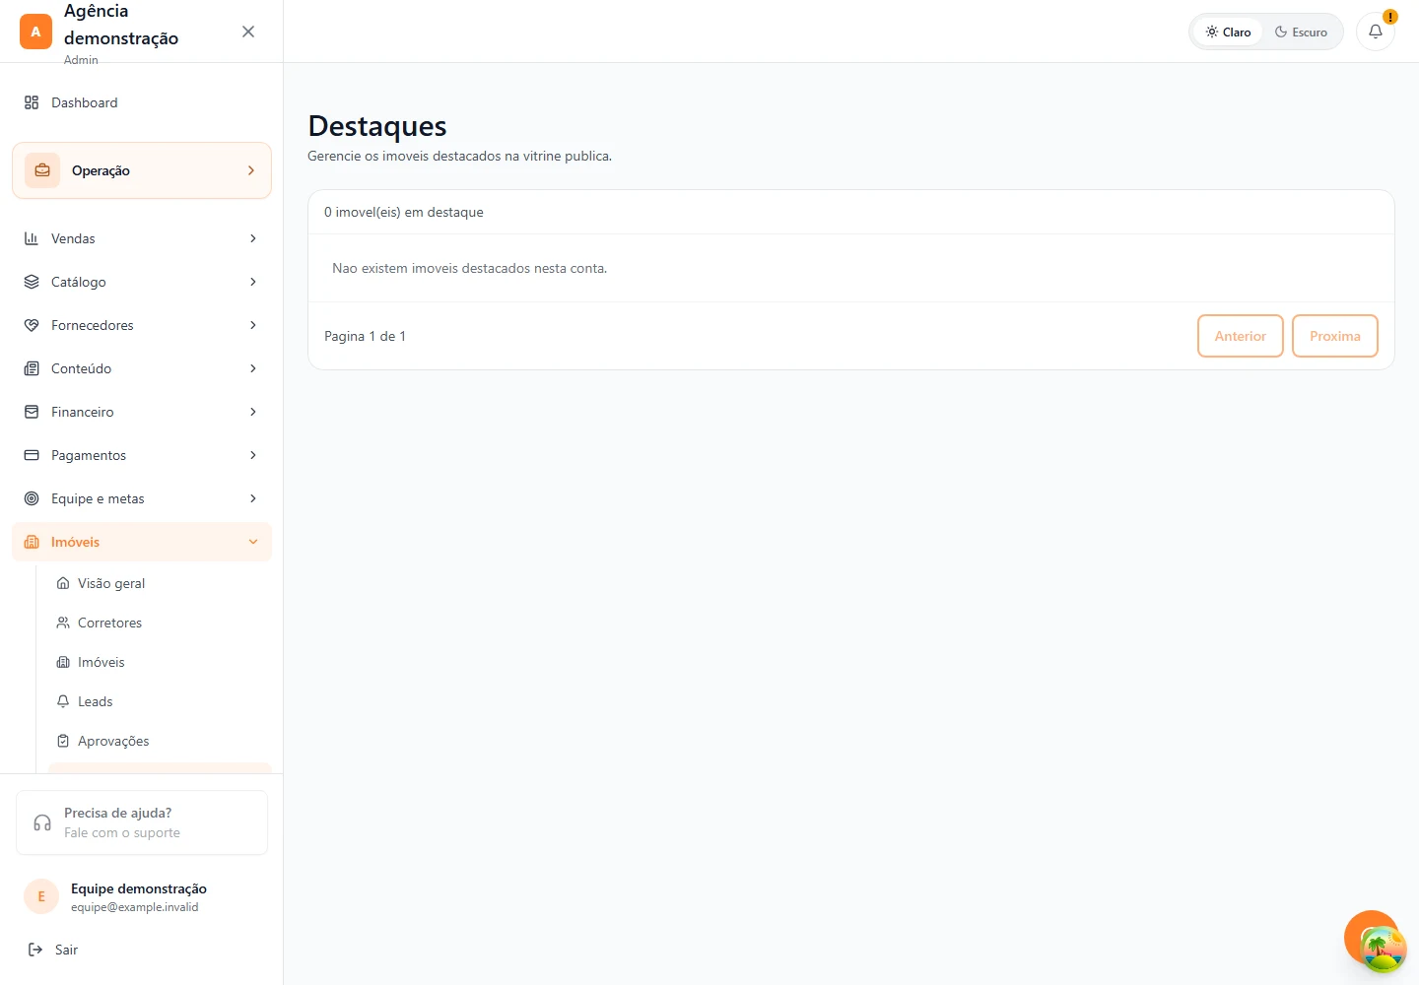
Task: Expand the Pagamentos menu chevron
Action: click(253, 455)
